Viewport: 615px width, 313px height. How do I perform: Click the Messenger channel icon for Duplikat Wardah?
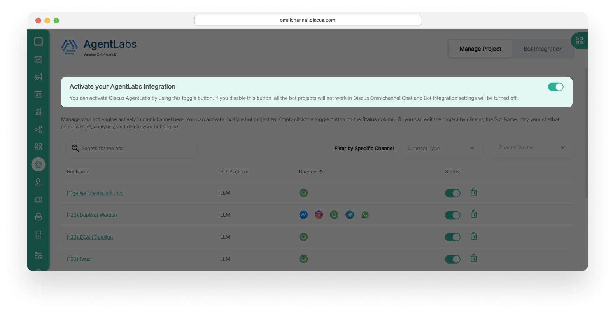click(x=303, y=215)
